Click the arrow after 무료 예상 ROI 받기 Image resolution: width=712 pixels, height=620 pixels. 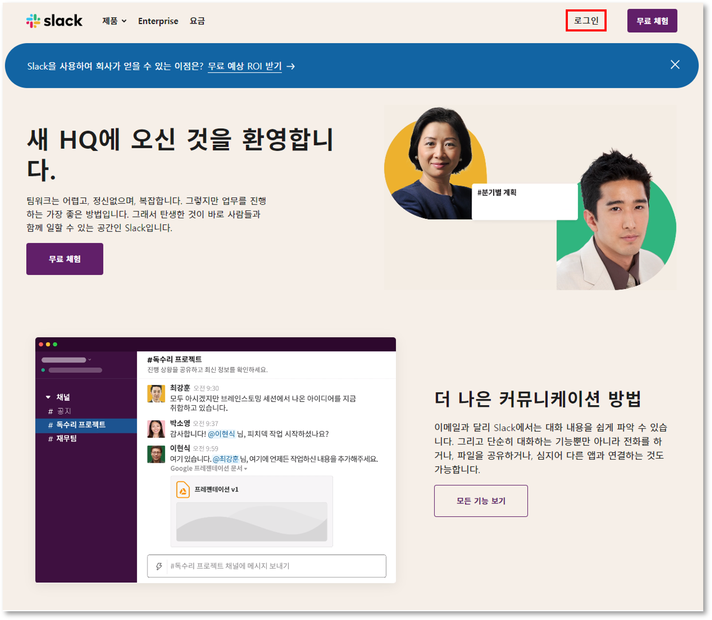coord(291,67)
